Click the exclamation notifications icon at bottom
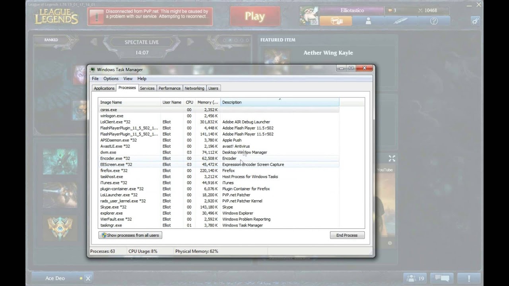The width and height of the screenshot is (509, 286). [x=469, y=278]
